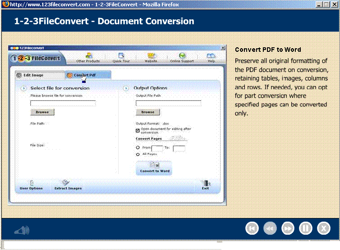Open Extract Images tool
The image size is (340, 250).
tap(68, 185)
